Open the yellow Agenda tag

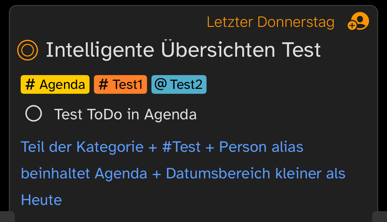(55, 84)
